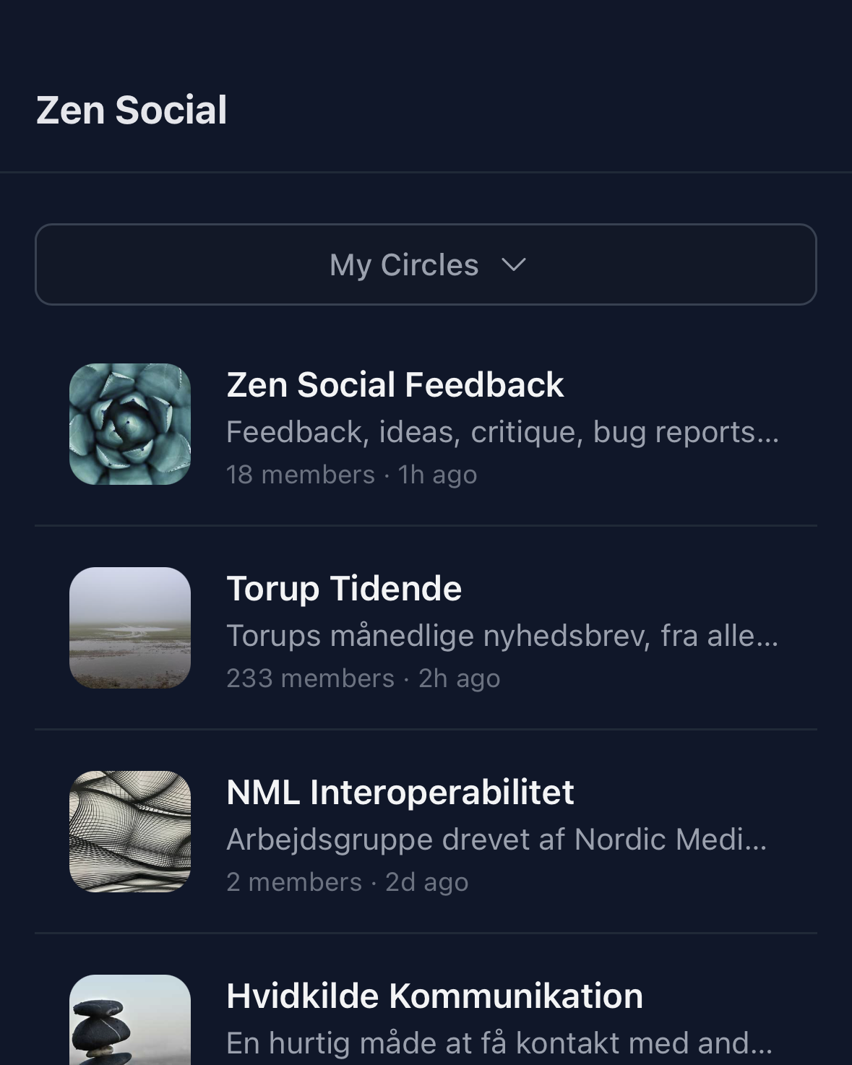Click the 'En hurtig måde at få kontakt' text
The width and height of the screenshot is (852, 1065).
[x=499, y=1043]
